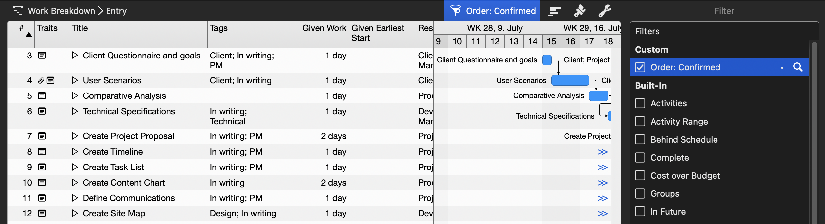The width and height of the screenshot is (825, 224).
Task: Click the Given Work column header
Action: pyautogui.click(x=324, y=28)
